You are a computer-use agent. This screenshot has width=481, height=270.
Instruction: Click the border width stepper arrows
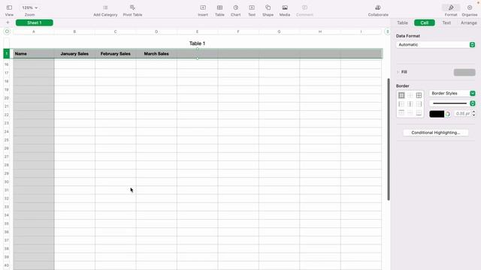tap(473, 113)
